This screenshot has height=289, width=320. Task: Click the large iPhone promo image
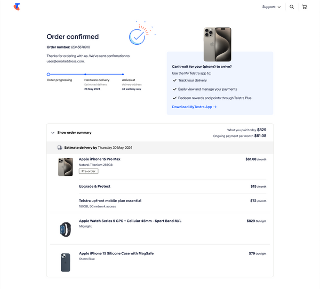coord(218,44)
